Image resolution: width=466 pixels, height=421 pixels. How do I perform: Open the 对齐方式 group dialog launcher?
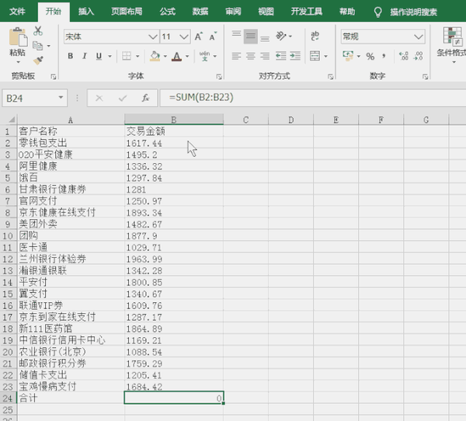[330, 77]
